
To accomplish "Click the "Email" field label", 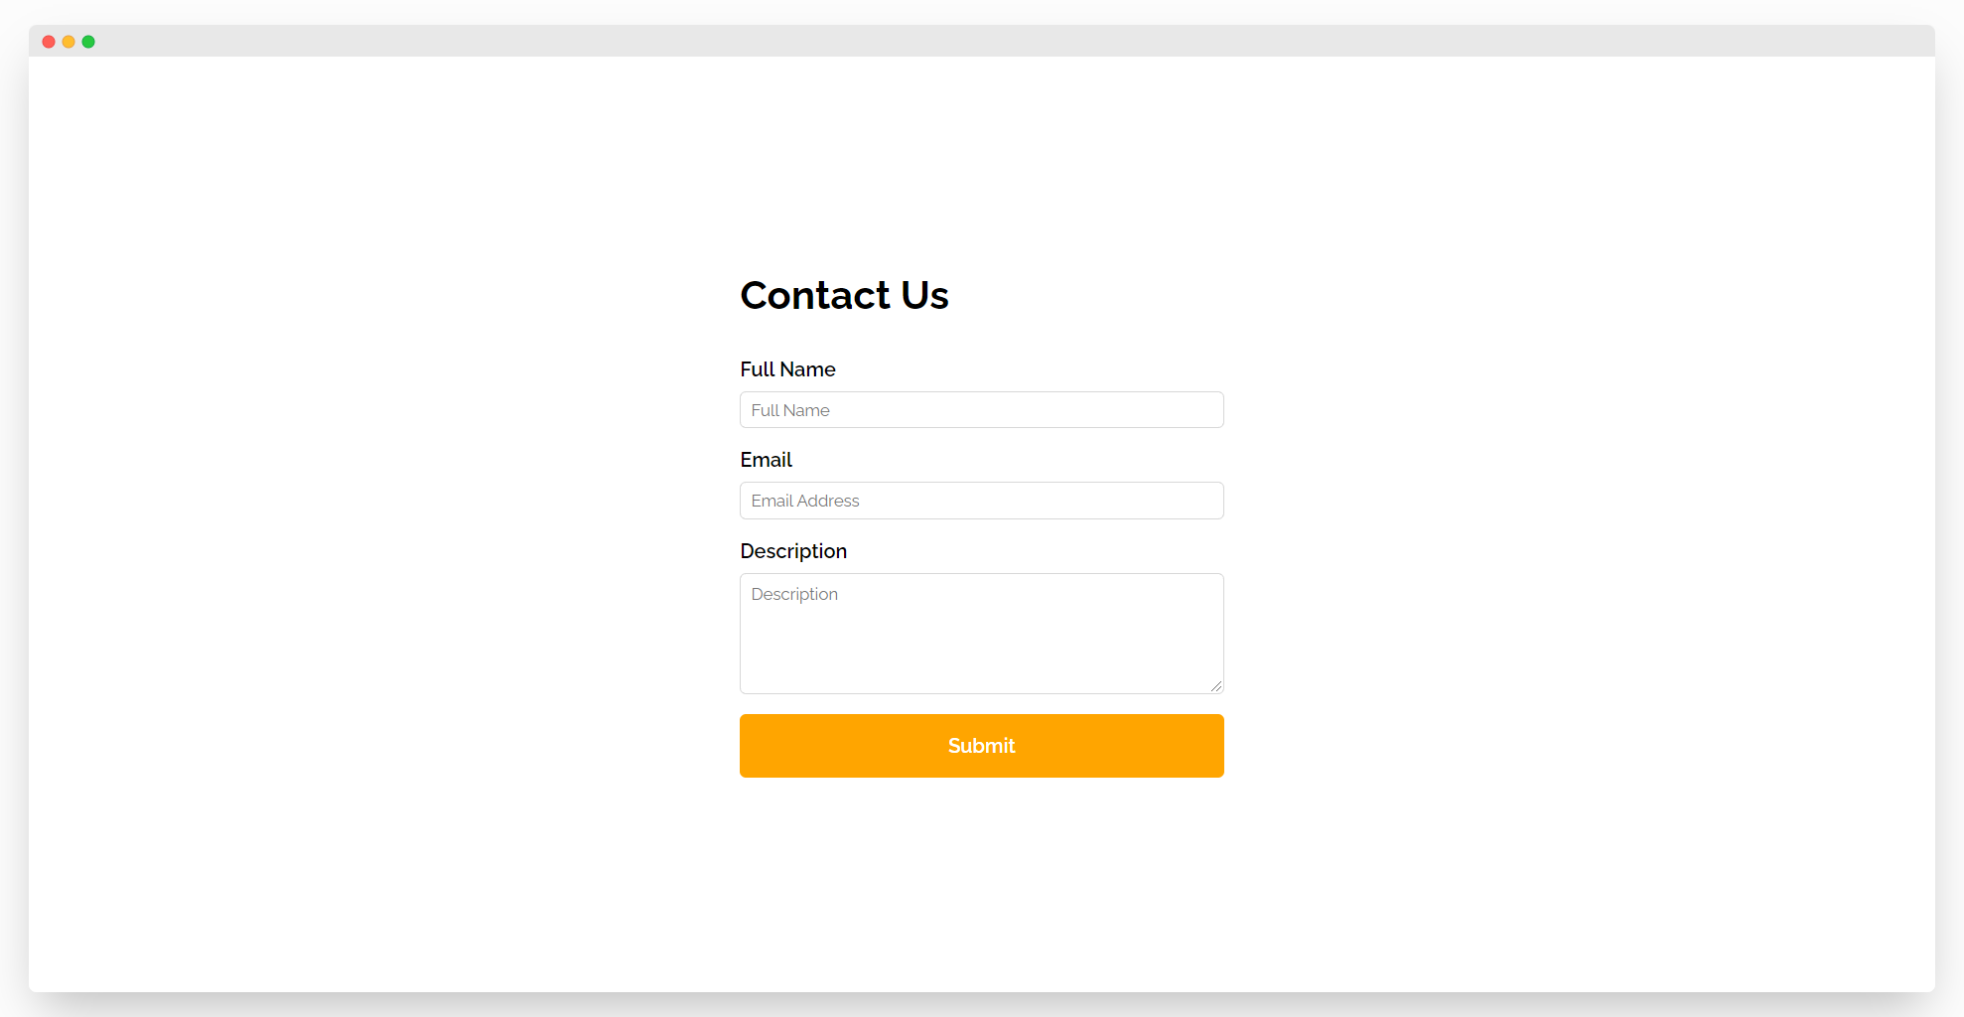I will pyautogui.click(x=766, y=460).
